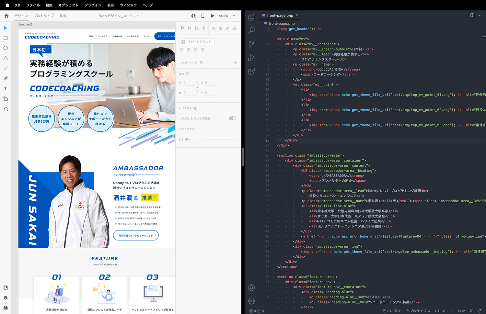This screenshot has height=314, width=486.
Task: Open the editor more actions menu in VS Code
Action: coord(480,15)
